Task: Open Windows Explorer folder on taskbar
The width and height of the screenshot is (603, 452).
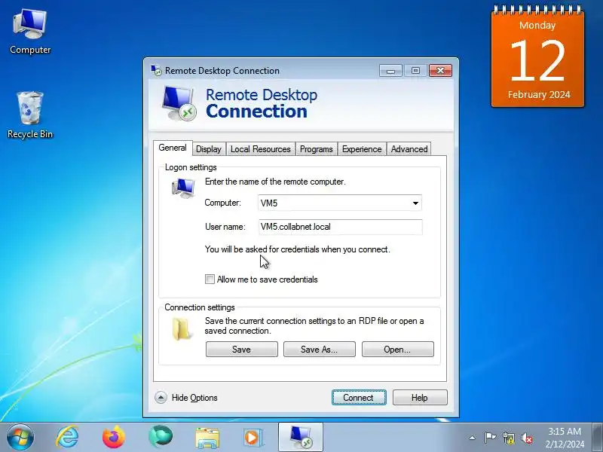Action: point(207,438)
